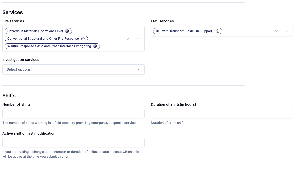Click the Hazardous Materials Operations Level chip label

(35, 31)
